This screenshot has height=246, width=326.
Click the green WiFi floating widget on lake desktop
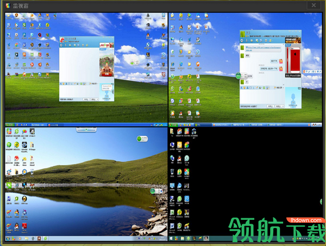click(x=142, y=138)
